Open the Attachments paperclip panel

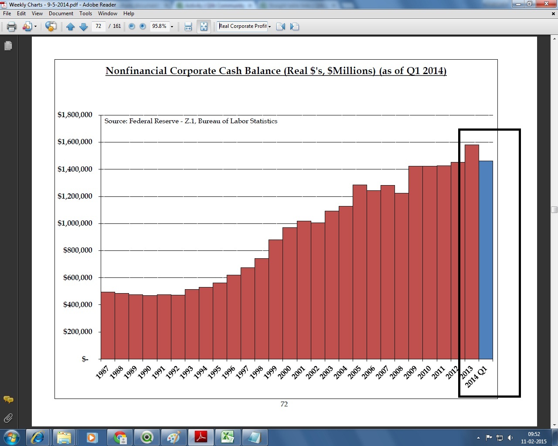pyautogui.click(x=8, y=418)
